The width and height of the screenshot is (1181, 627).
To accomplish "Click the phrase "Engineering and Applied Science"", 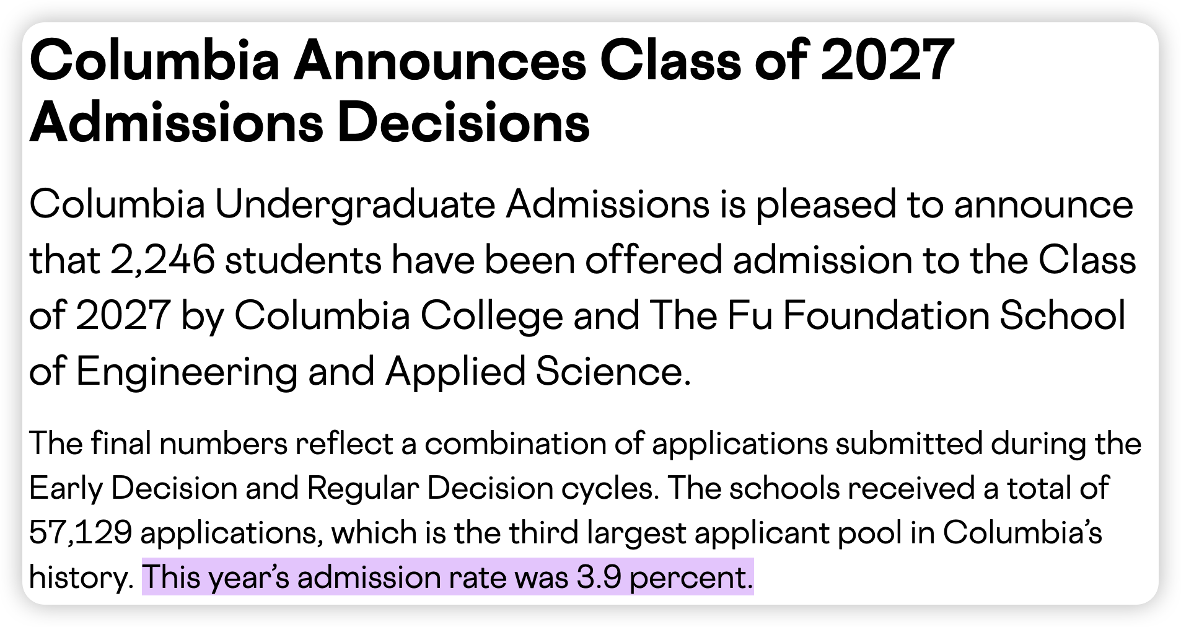I will click(x=382, y=372).
